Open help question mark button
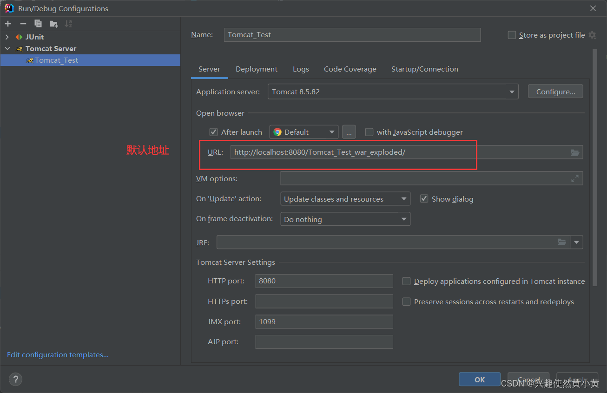The image size is (607, 393). coord(15,379)
